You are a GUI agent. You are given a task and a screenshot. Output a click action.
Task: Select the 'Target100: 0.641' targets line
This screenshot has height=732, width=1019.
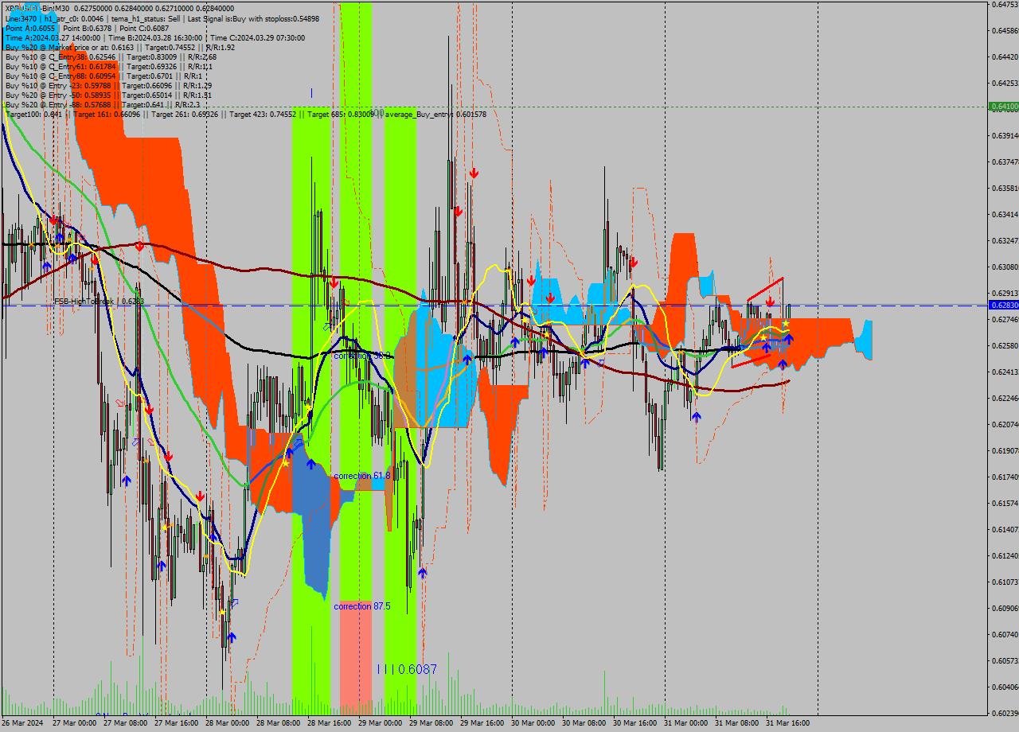point(245,114)
